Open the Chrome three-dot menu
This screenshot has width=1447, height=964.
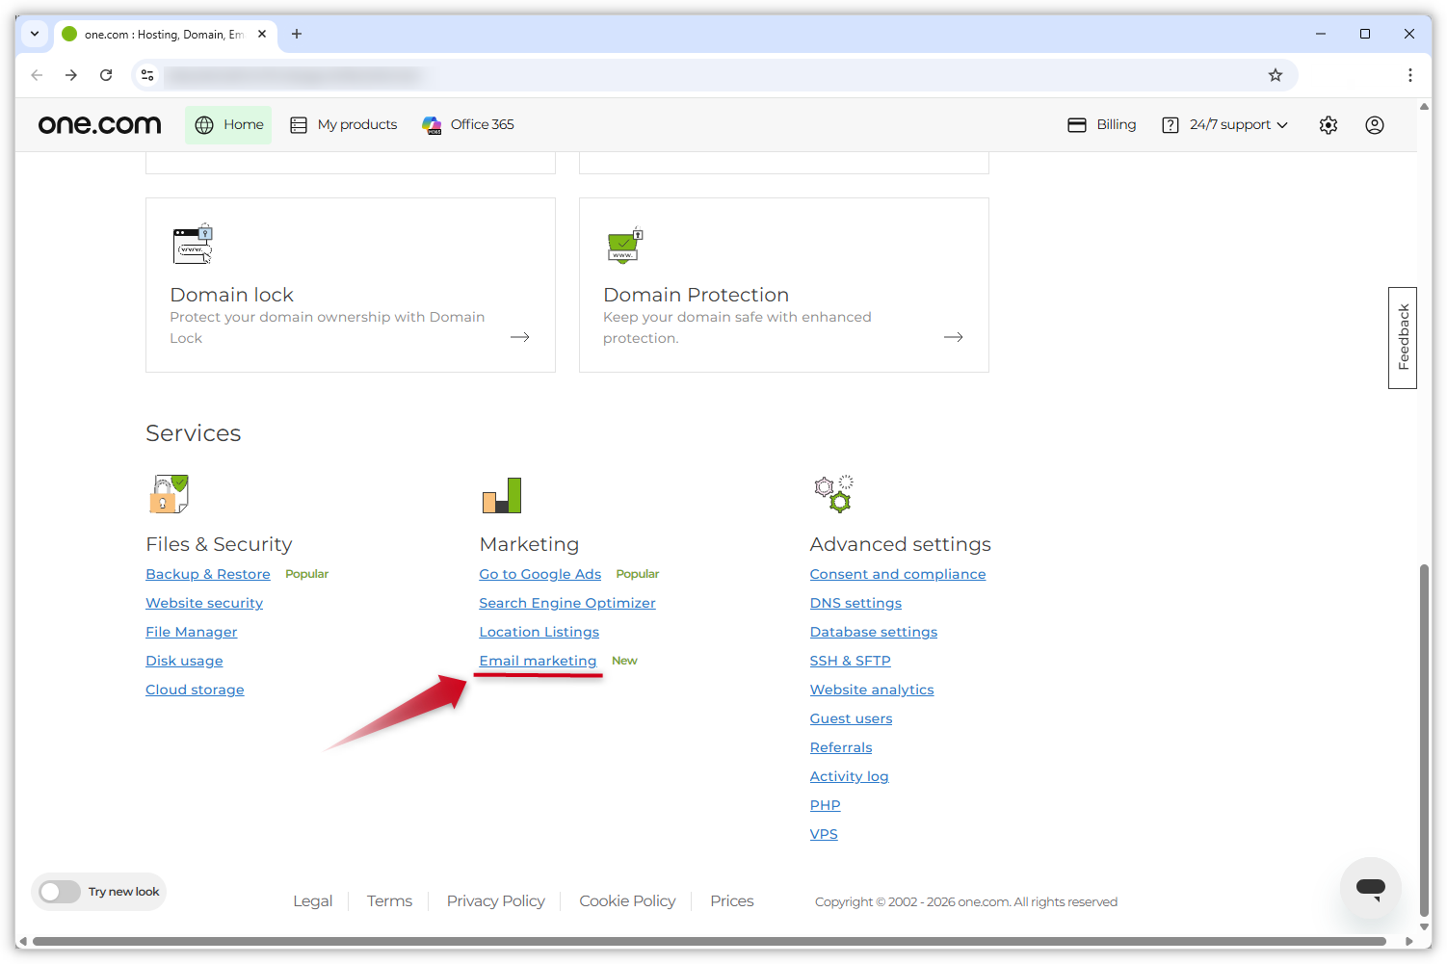(x=1410, y=75)
